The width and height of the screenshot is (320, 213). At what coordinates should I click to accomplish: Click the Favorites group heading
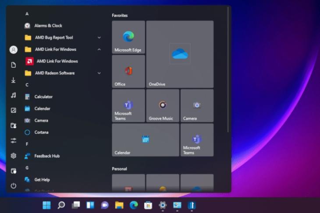click(x=120, y=15)
